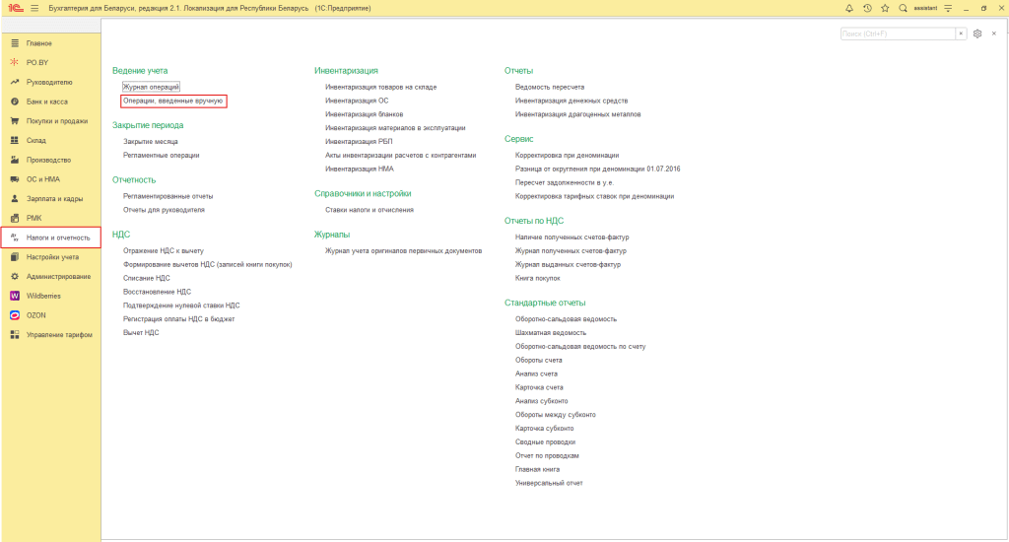The image size is (1009, 542).
Task: Open Ставки налоги и отчисления
Action: pyautogui.click(x=369, y=210)
